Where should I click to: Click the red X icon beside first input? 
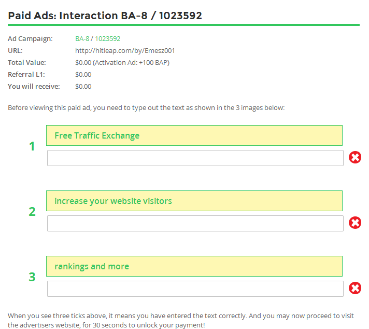click(355, 157)
